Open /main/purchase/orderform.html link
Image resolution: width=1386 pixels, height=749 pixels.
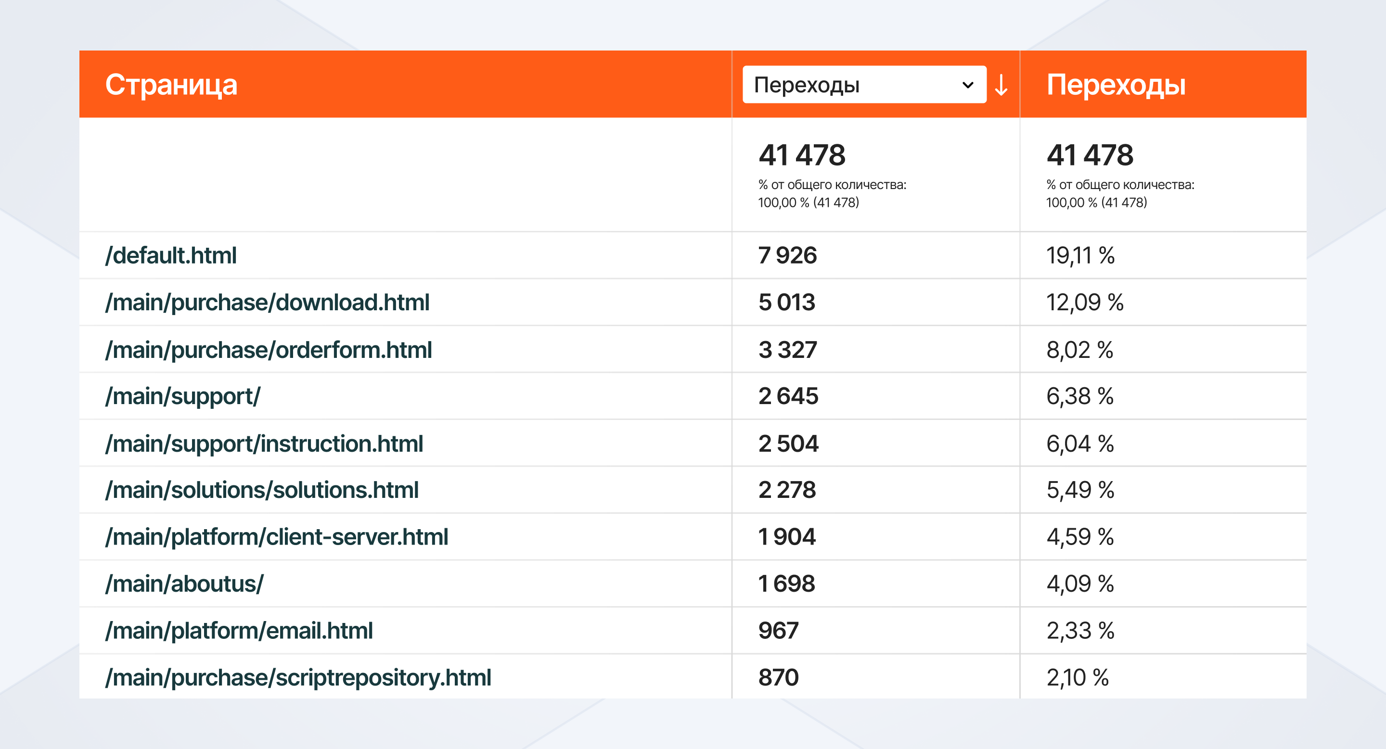[x=269, y=350]
